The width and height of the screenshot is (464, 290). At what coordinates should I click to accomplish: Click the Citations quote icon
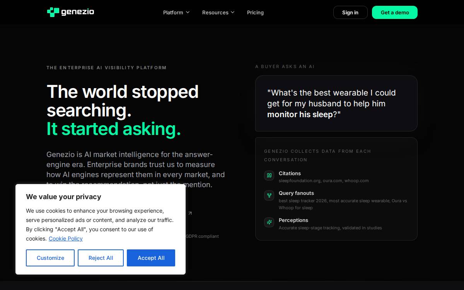[x=269, y=176]
